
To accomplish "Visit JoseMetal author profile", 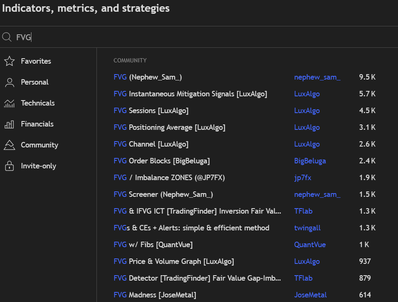I will pos(310,295).
